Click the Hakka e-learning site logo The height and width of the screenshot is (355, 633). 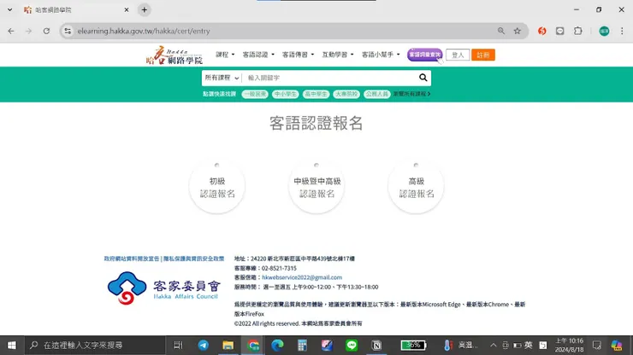(175, 55)
